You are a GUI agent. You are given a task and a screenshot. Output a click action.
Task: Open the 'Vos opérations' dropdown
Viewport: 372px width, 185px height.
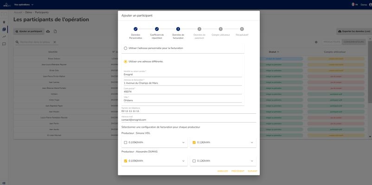(27, 4)
